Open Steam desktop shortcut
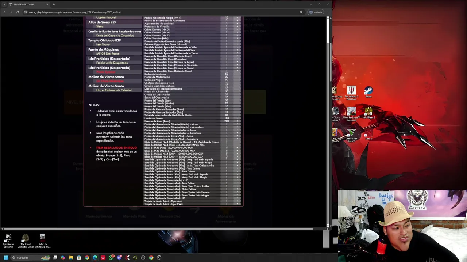The image size is (467, 262). pos(368,92)
